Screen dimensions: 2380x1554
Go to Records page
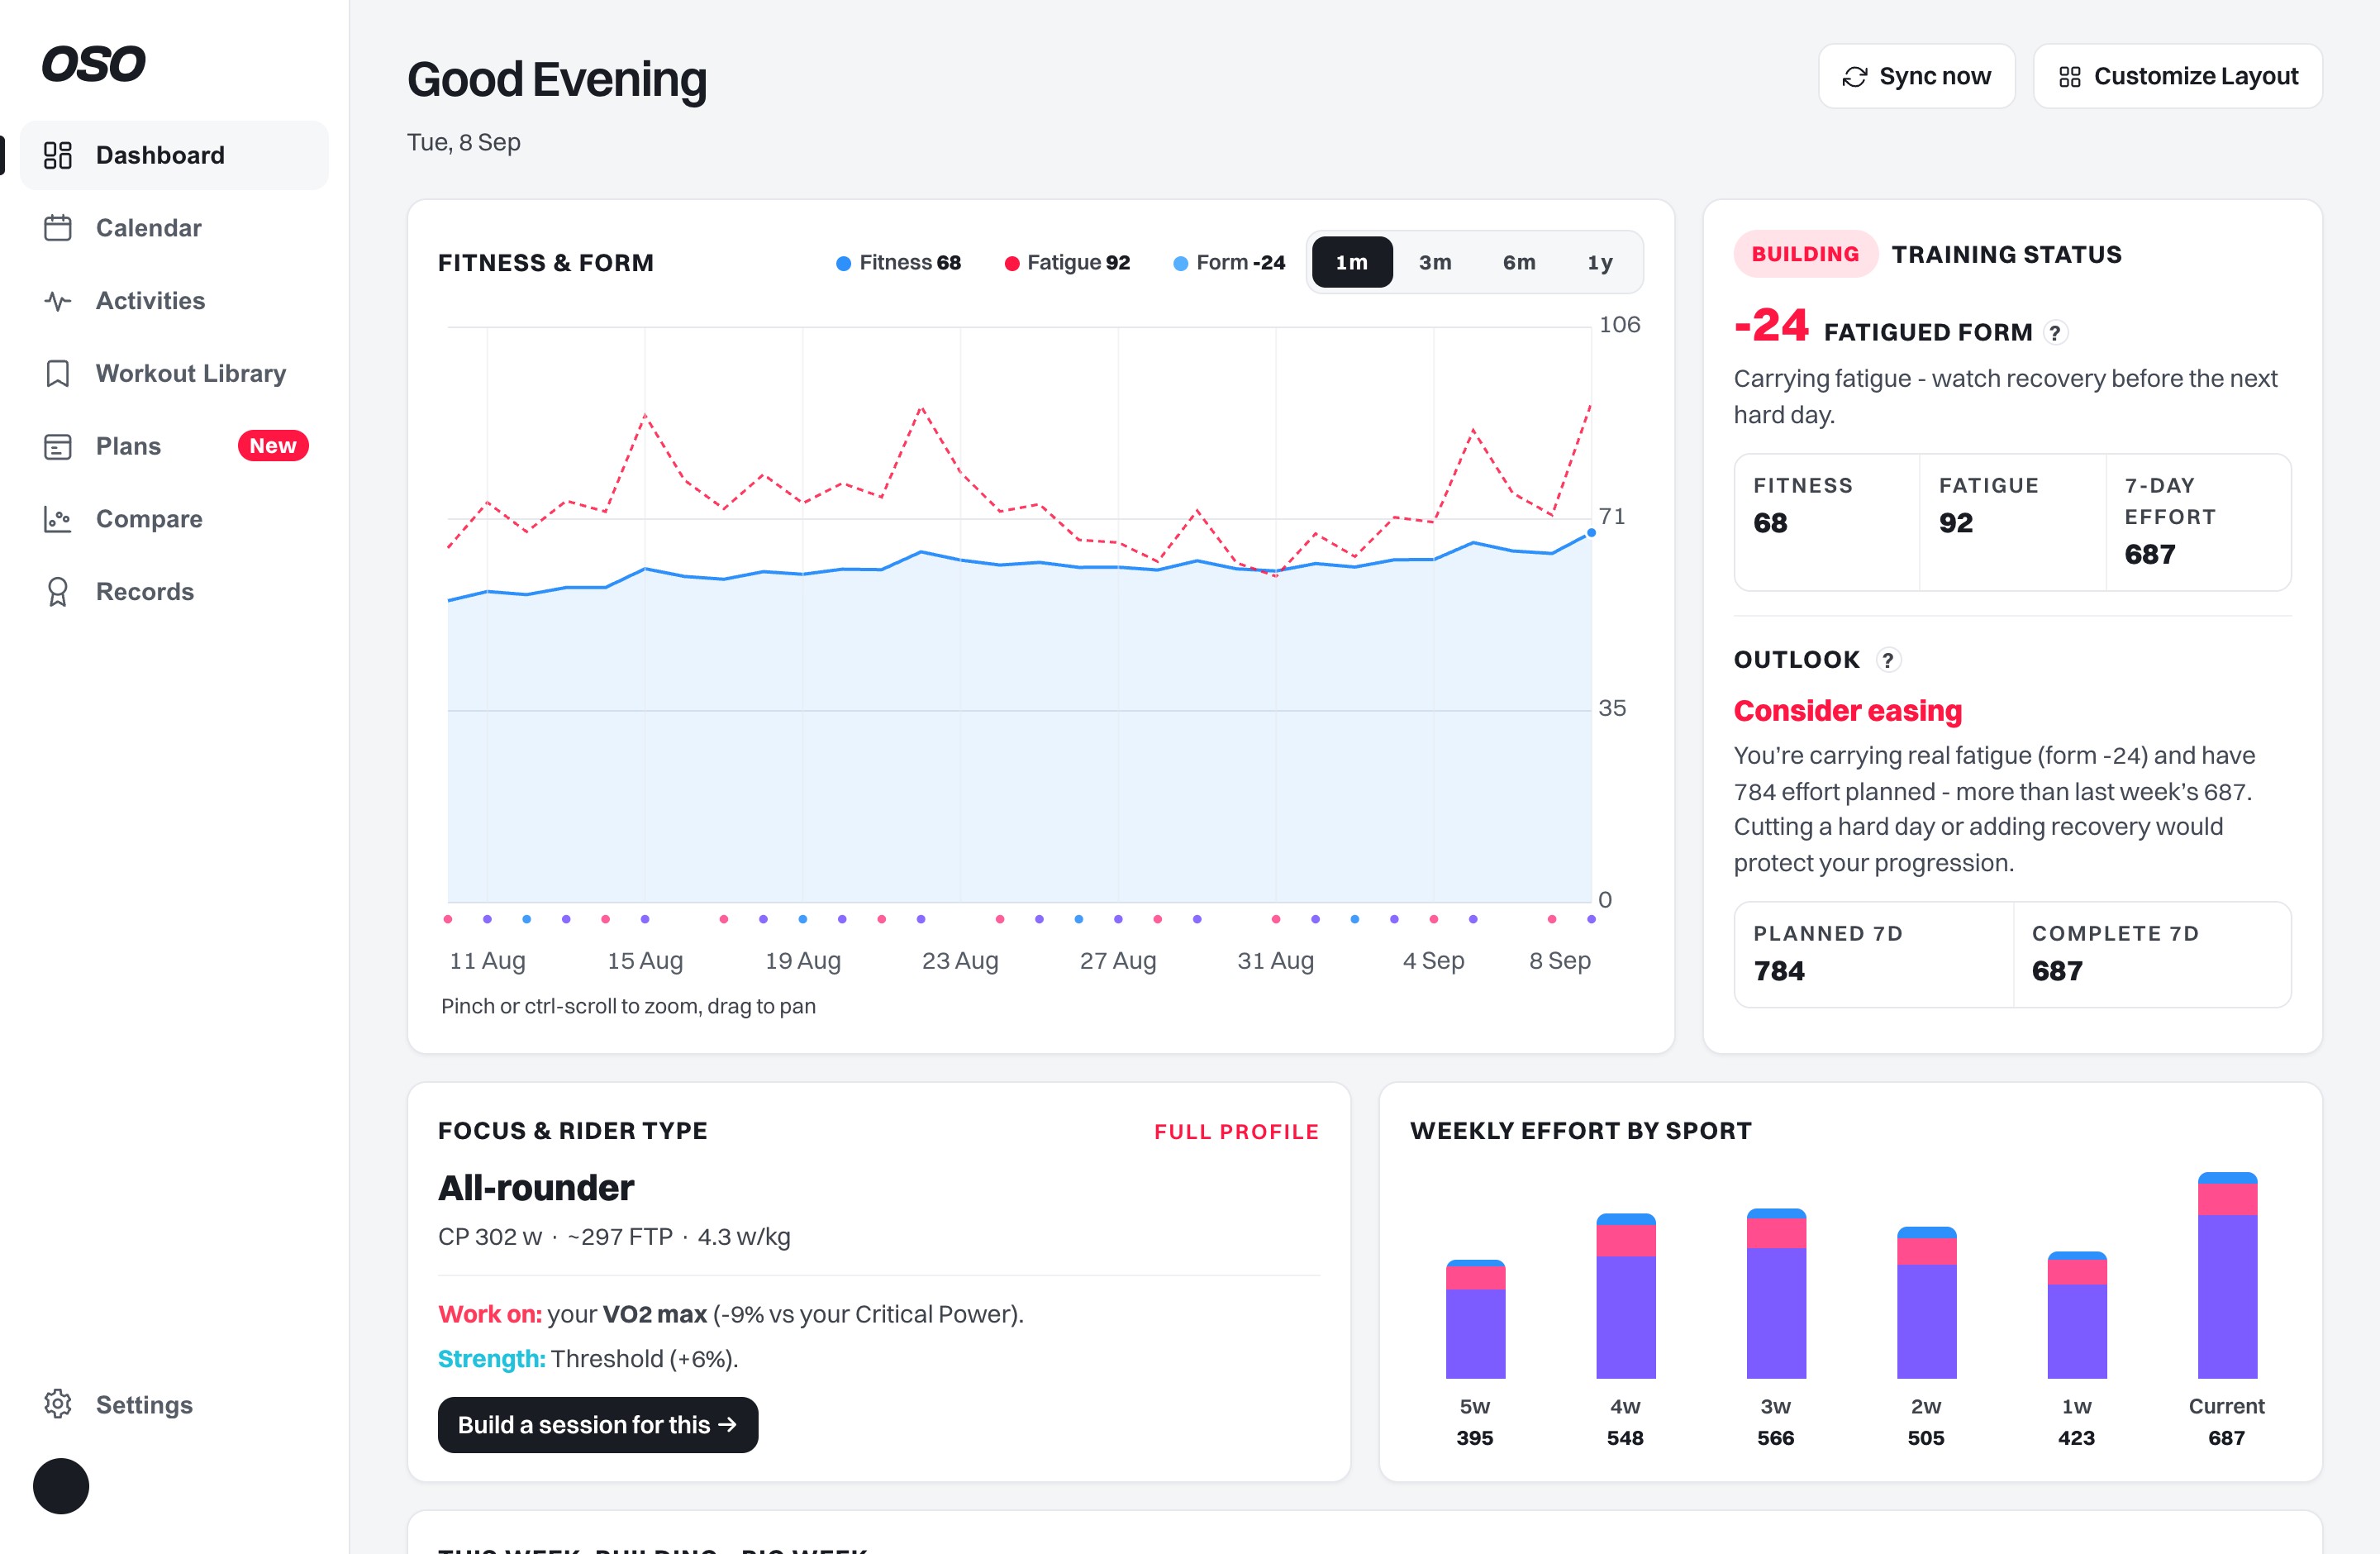click(x=174, y=592)
